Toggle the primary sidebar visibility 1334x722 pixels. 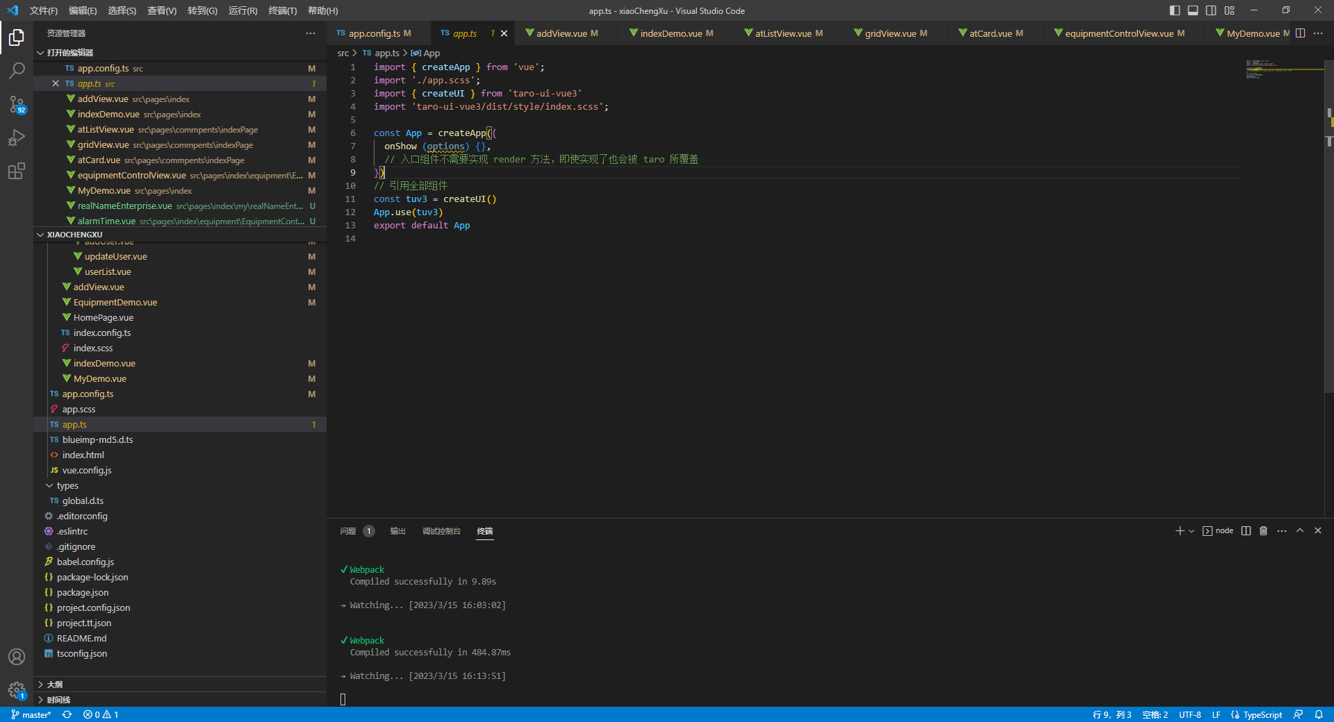[1174, 10]
